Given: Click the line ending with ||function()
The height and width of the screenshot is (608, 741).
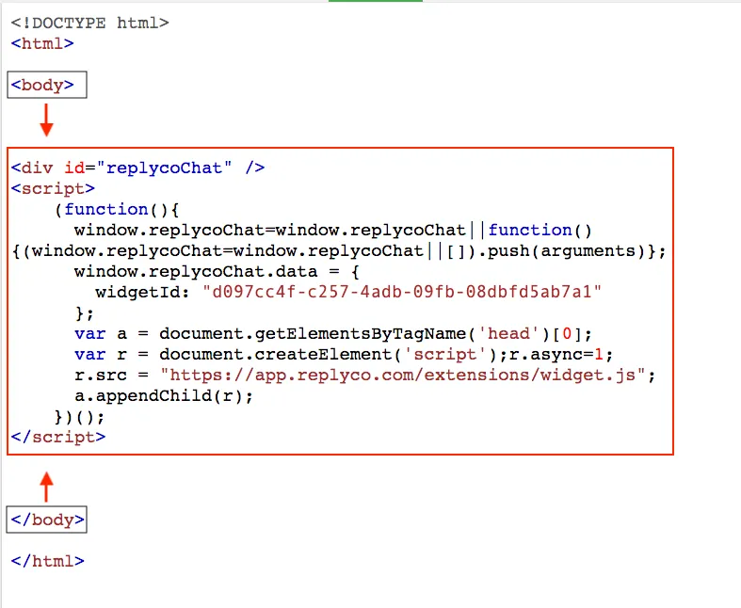Looking at the screenshot, I should tap(333, 230).
